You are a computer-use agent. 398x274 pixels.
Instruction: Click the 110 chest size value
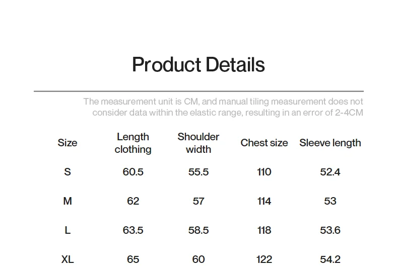[264, 172]
